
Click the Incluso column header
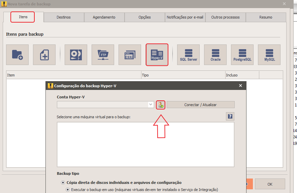pyautogui.click(x=242, y=75)
